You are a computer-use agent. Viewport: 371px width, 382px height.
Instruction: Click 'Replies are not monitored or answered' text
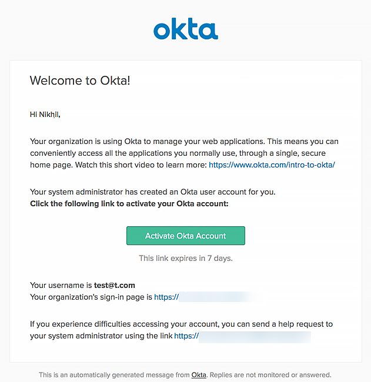point(270,375)
